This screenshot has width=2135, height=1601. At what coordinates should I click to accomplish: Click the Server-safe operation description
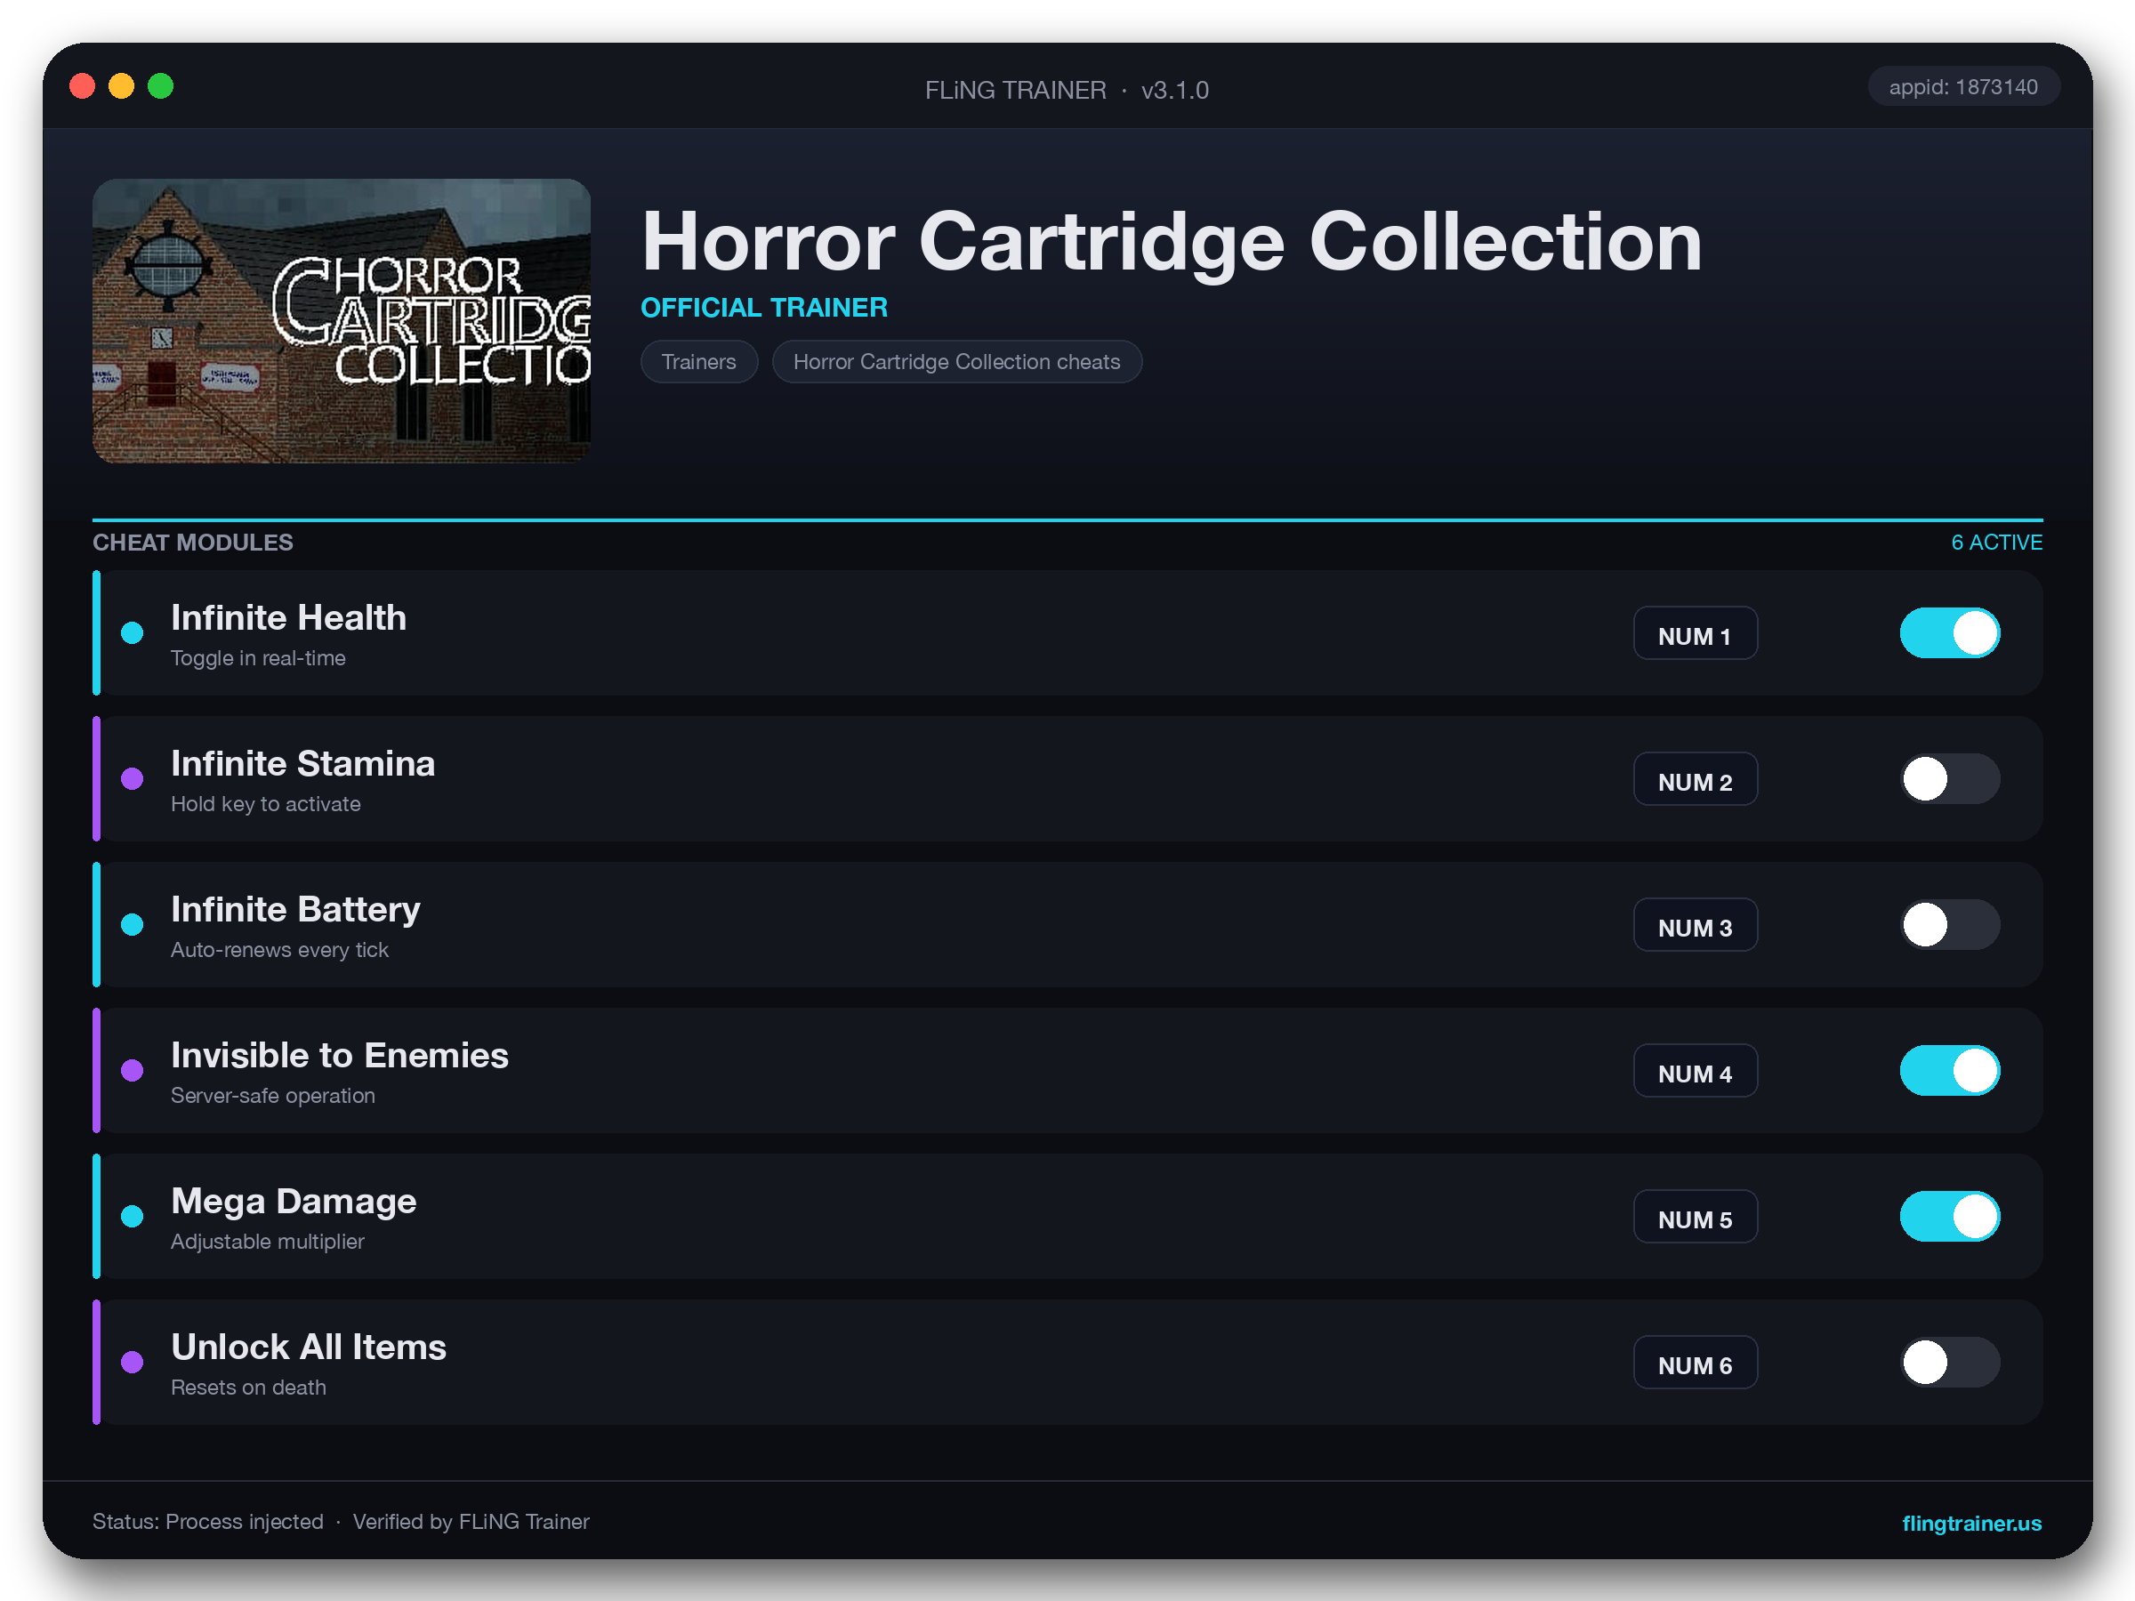[x=273, y=1095]
